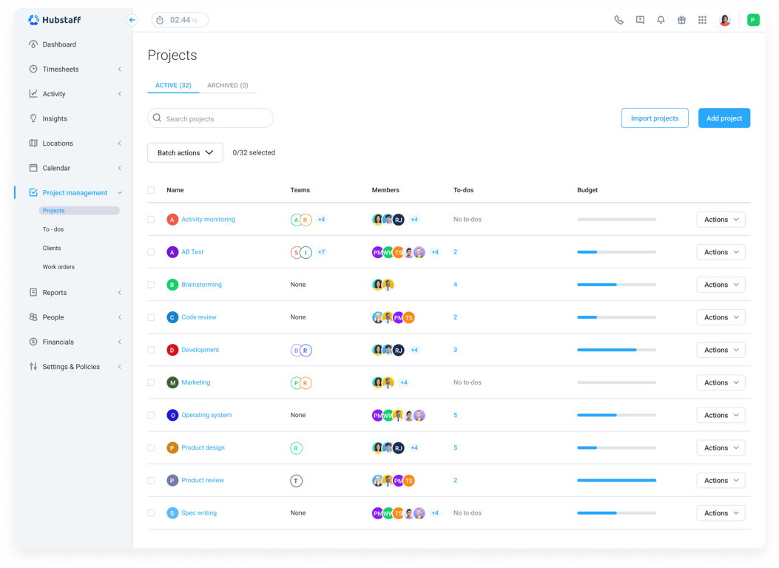Expand the Reports menu chevron
This screenshot has height=568, width=779.
(120, 292)
